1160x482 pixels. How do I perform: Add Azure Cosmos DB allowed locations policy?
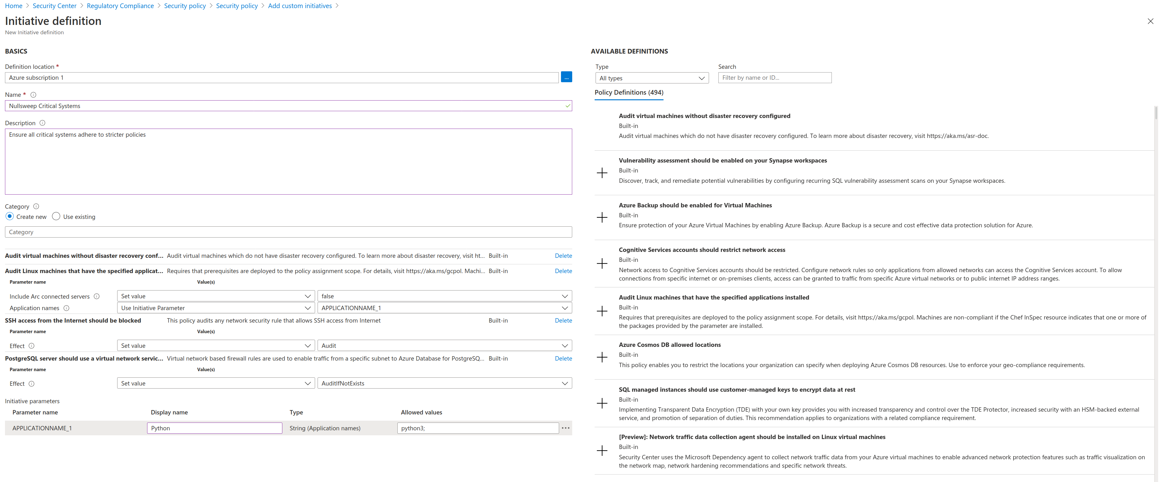point(602,357)
